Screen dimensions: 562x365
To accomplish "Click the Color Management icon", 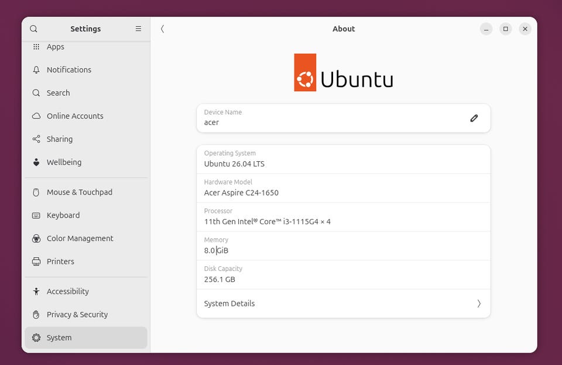I will click(36, 238).
